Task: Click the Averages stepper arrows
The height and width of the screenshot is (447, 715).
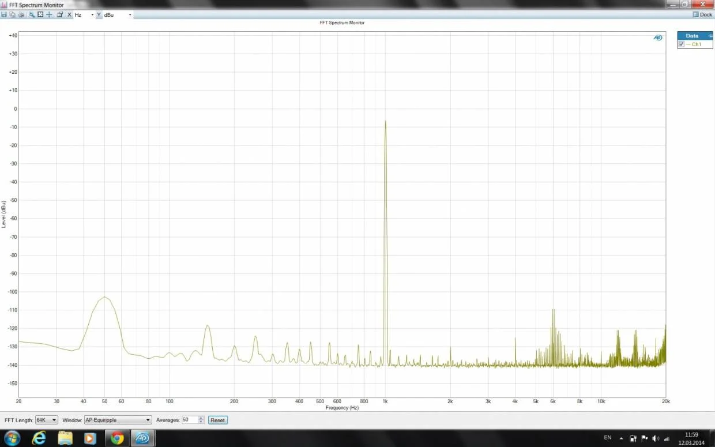Action: (x=201, y=420)
